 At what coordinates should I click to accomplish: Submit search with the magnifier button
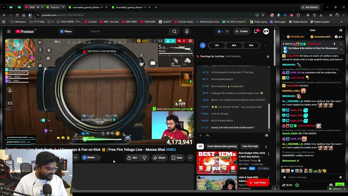pos(175,31)
